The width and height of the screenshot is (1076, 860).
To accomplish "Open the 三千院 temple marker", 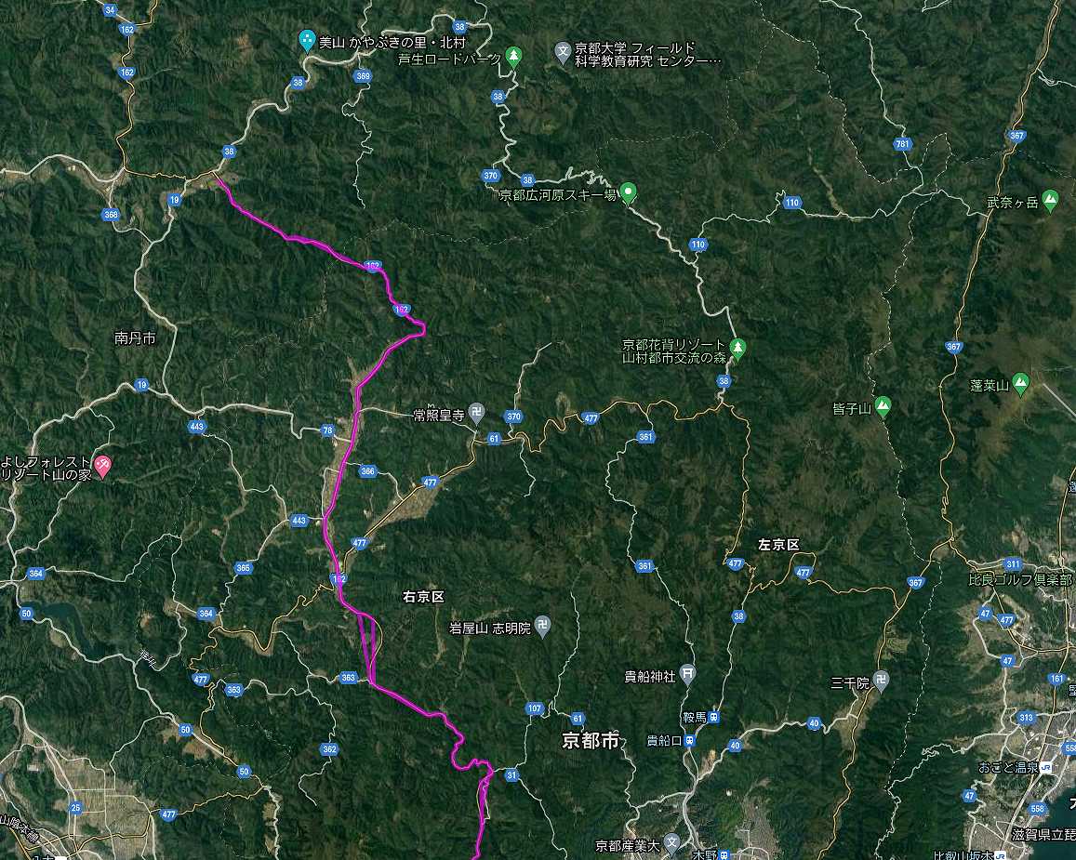I will 882,681.
